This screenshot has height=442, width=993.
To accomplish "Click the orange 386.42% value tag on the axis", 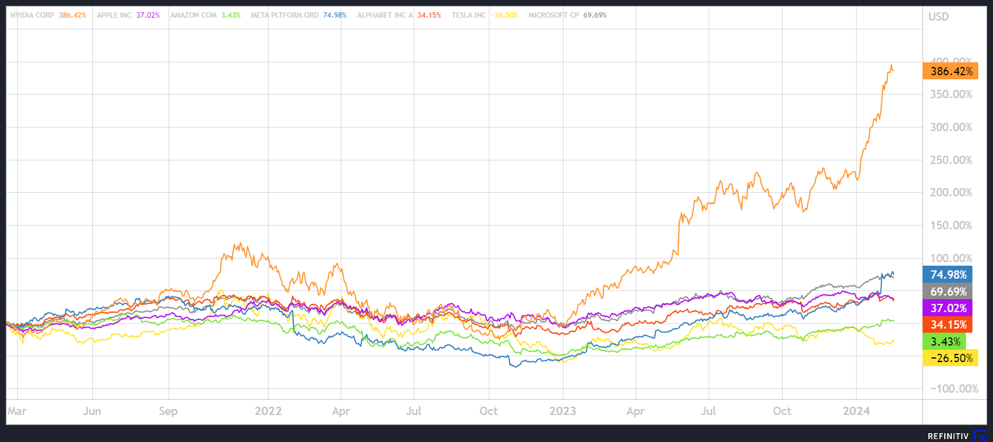I will click(951, 71).
